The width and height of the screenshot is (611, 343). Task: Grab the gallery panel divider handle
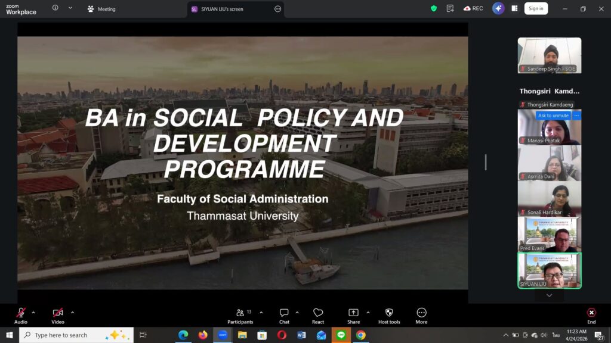coord(486,162)
